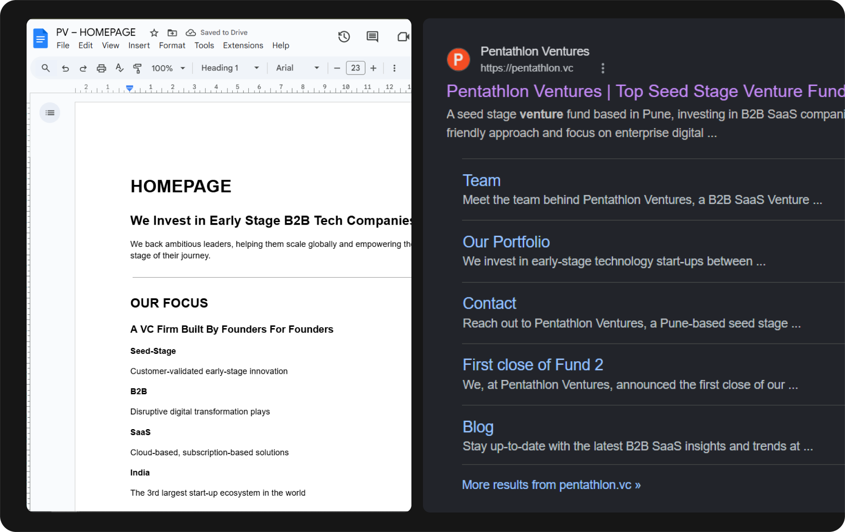Click the move to folder icon
Screen dimensions: 845x532
point(172,33)
